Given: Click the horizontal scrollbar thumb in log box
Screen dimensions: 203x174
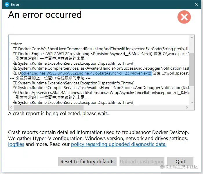Looking at the screenshot, I should (x=48, y=107).
